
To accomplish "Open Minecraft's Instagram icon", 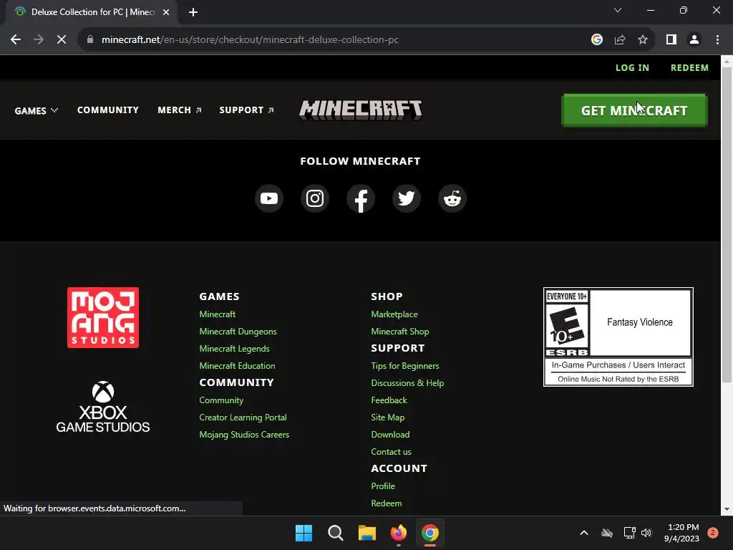I will [x=315, y=198].
